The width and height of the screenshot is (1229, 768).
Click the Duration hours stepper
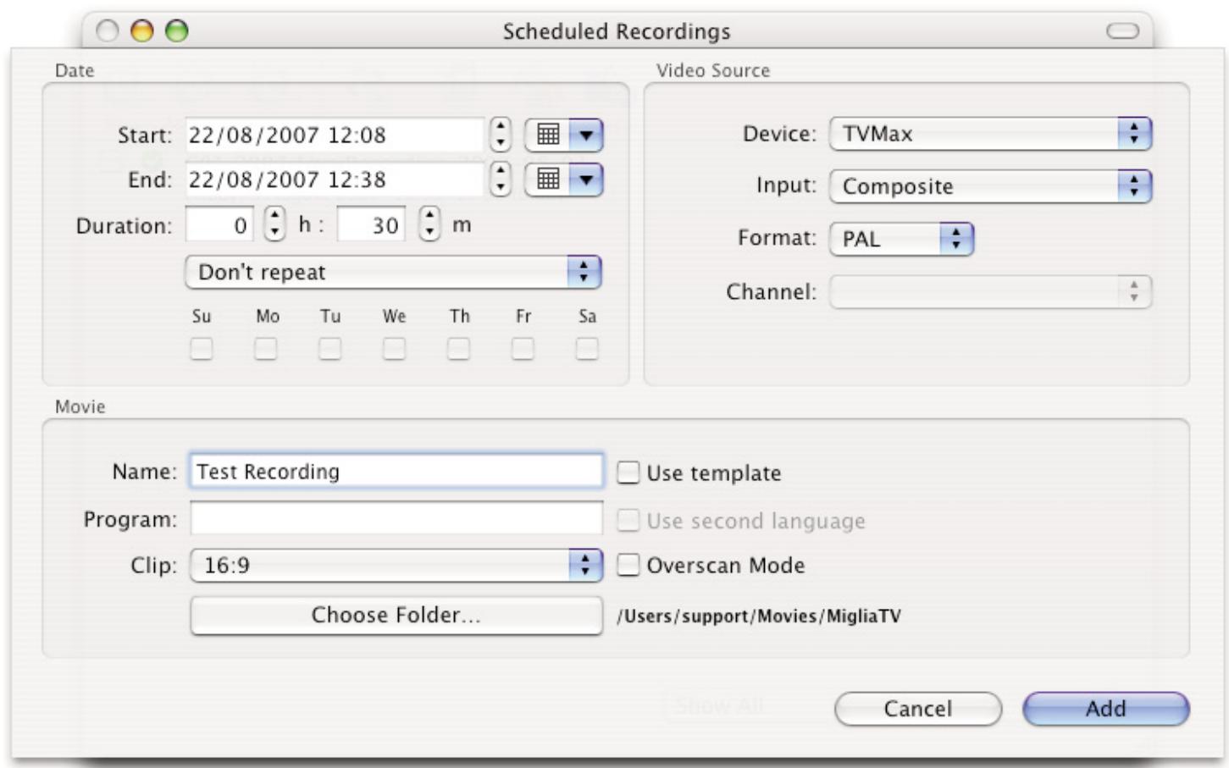(x=274, y=224)
